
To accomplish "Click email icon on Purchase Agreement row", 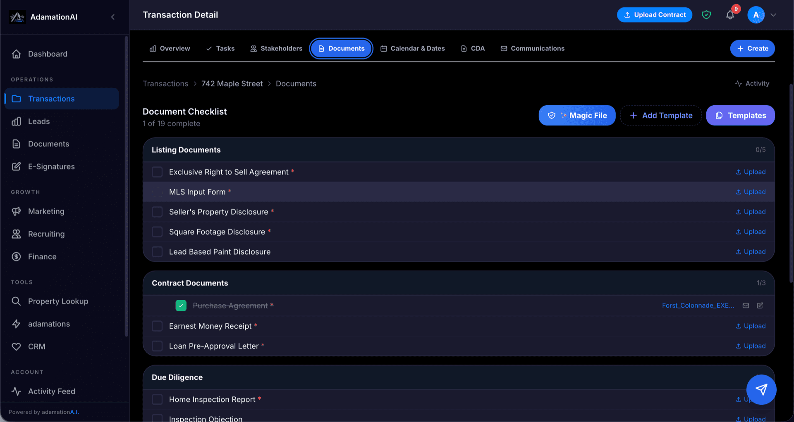I will 746,306.
